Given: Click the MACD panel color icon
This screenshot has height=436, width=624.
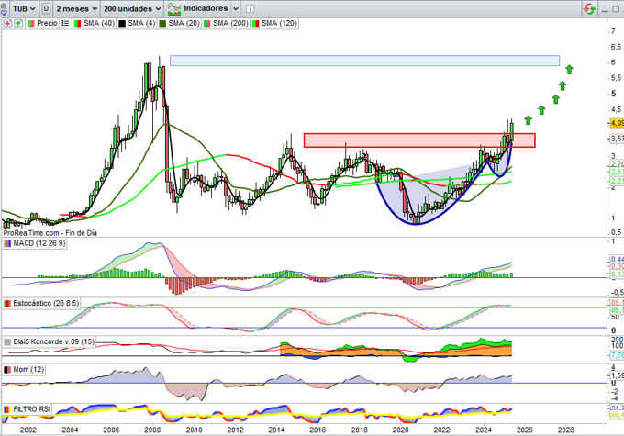Looking at the screenshot, I should [x=7, y=243].
